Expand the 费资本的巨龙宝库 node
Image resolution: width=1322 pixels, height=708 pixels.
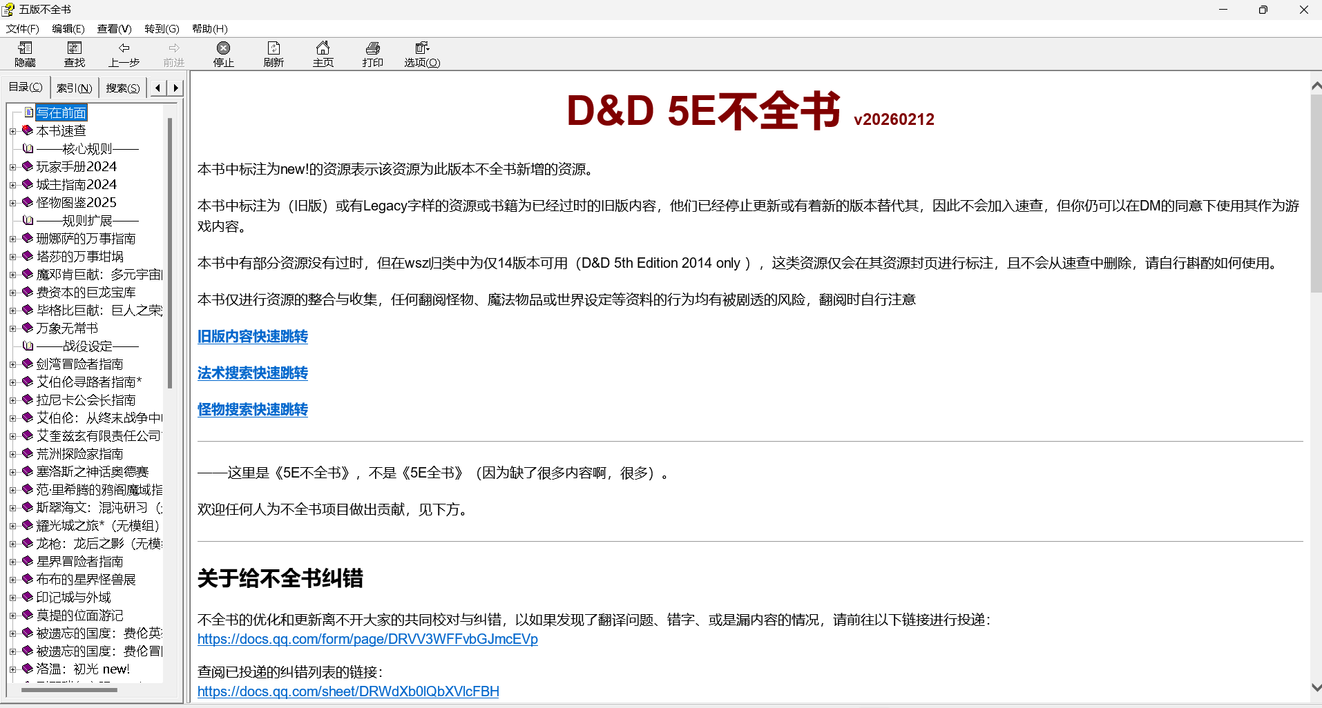(x=12, y=293)
